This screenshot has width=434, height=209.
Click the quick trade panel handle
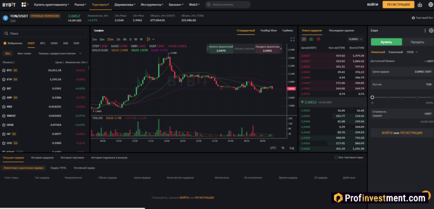(208, 48)
